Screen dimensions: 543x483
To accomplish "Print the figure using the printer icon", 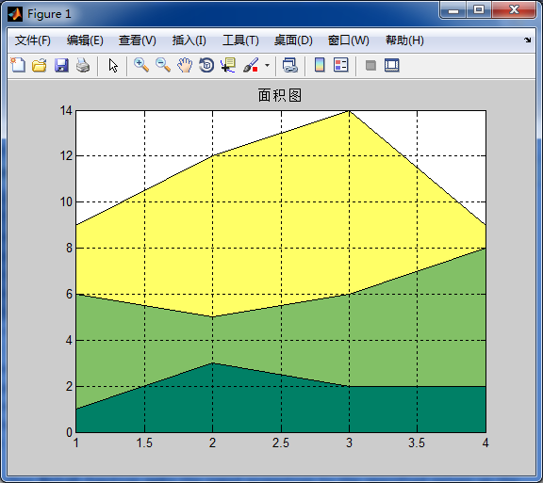I will (83, 65).
